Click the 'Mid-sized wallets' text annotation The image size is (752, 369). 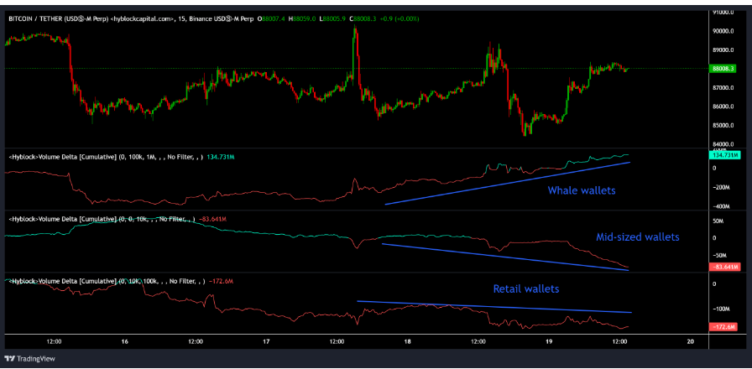637,237
